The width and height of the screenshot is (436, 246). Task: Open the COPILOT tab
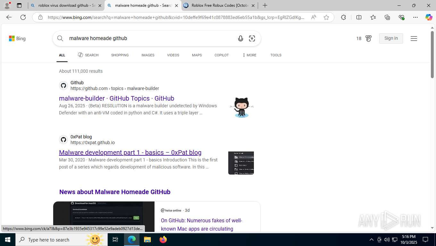(222, 55)
